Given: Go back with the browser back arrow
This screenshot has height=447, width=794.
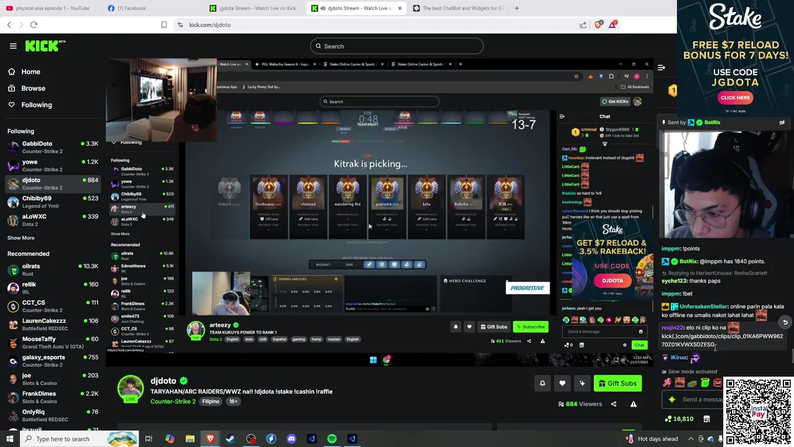Looking at the screenshot, I should (9, 25).
